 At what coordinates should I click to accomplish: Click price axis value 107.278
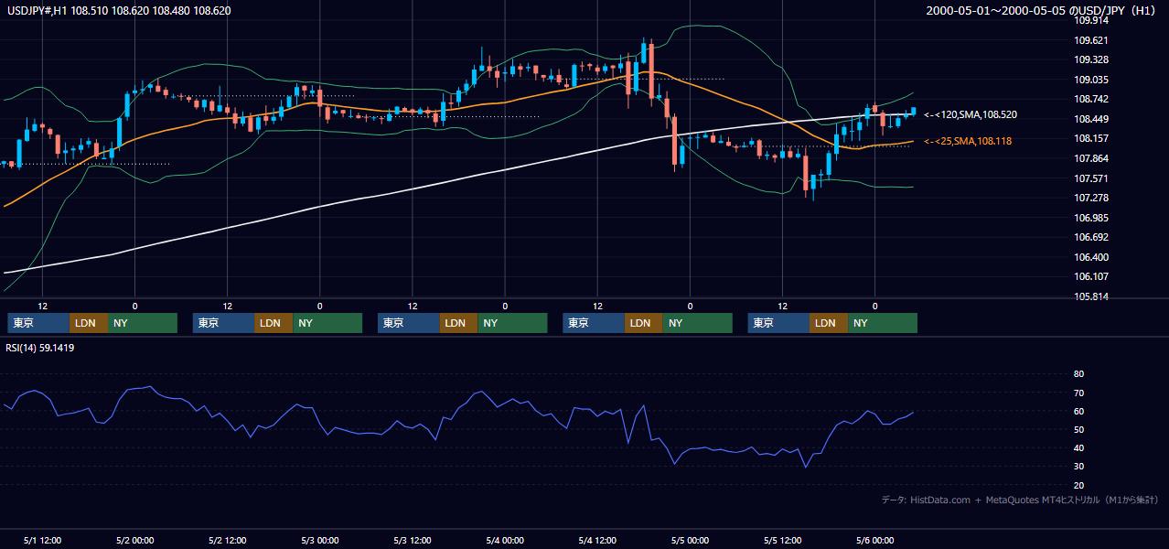point(1091,199)
